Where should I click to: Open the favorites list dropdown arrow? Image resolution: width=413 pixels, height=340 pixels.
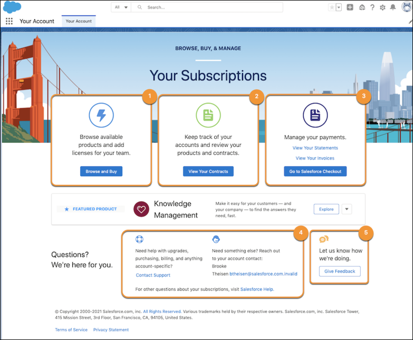339,7
